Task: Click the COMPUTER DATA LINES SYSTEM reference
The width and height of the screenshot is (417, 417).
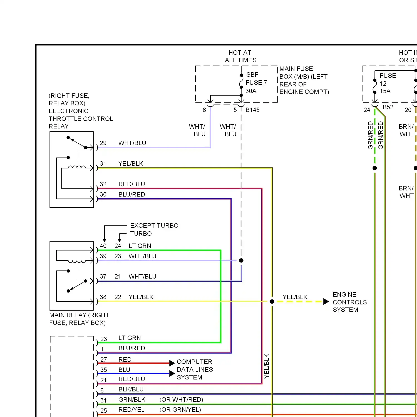Action: click(195, 369)
